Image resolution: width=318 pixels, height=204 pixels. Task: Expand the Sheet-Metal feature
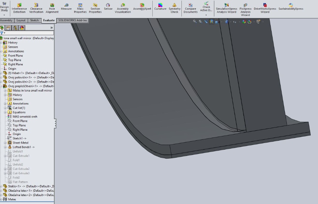5,143
